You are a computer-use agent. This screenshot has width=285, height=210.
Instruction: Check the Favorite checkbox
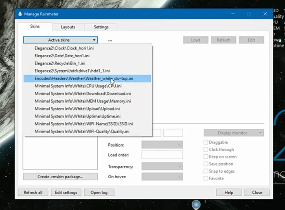(x=206, y=178)
